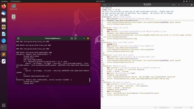Viewport: 194px width, 109px height.
Task: Click 'exec tail -n +3 $0' line
Action: click(x=112, y=9)
